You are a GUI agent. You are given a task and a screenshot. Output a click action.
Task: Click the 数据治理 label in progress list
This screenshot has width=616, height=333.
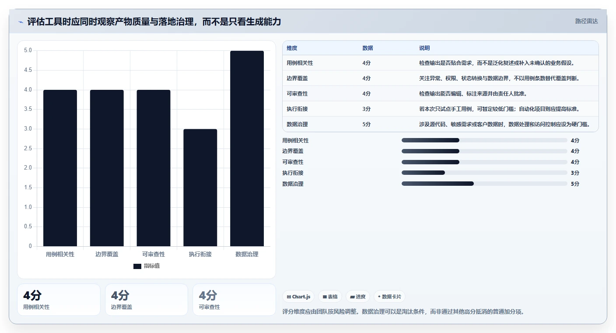point(293,184)
